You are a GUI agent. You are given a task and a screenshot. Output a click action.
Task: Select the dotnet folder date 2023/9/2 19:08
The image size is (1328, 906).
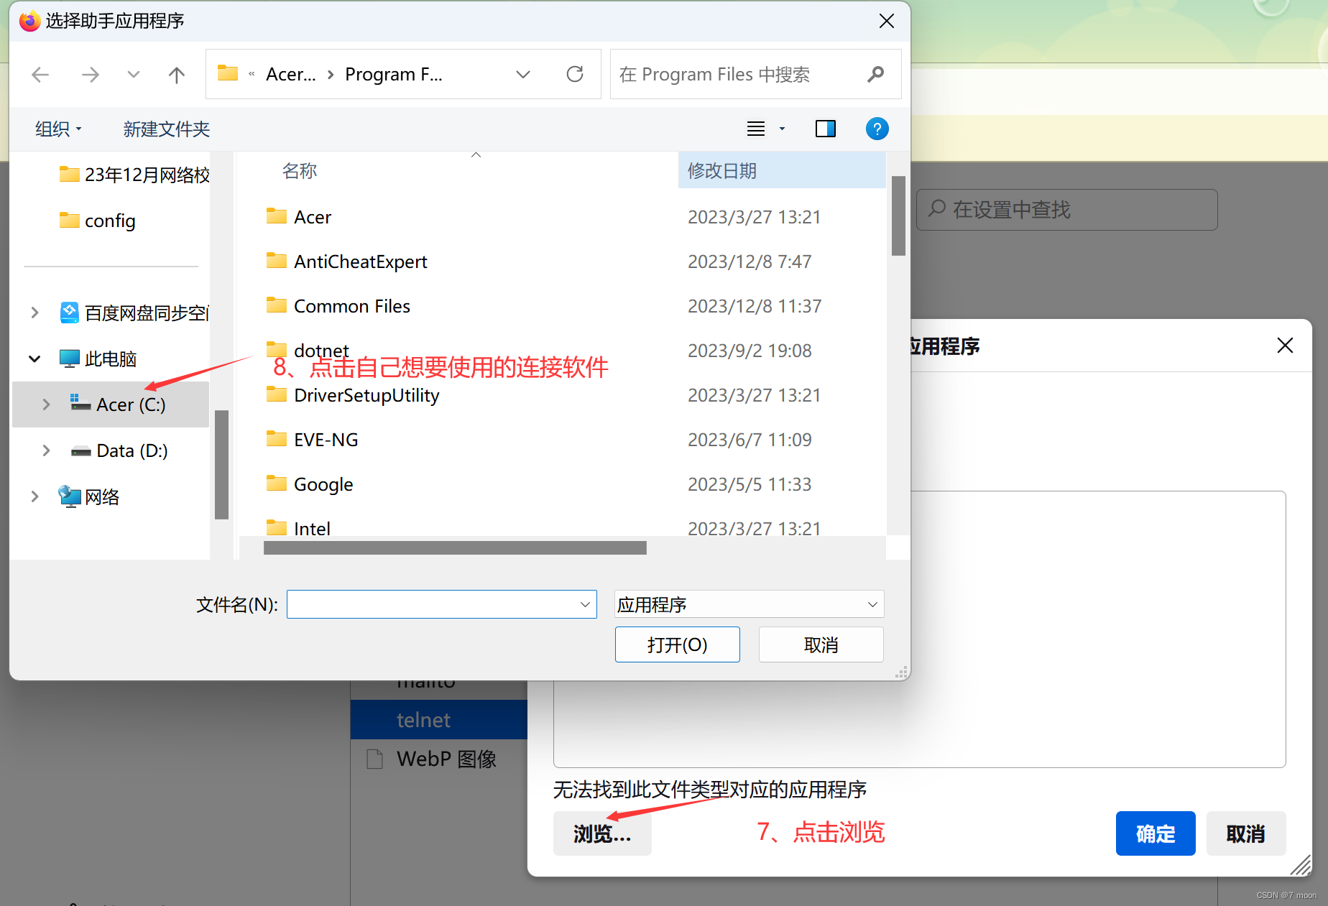tap(750, 351)
